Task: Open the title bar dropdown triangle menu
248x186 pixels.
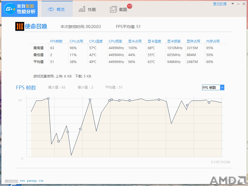Action: pyautogui.click(x=232, y=4)
